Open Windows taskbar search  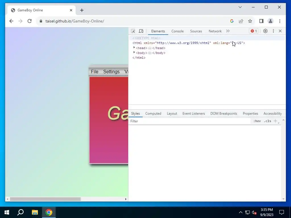pos(20,212)
